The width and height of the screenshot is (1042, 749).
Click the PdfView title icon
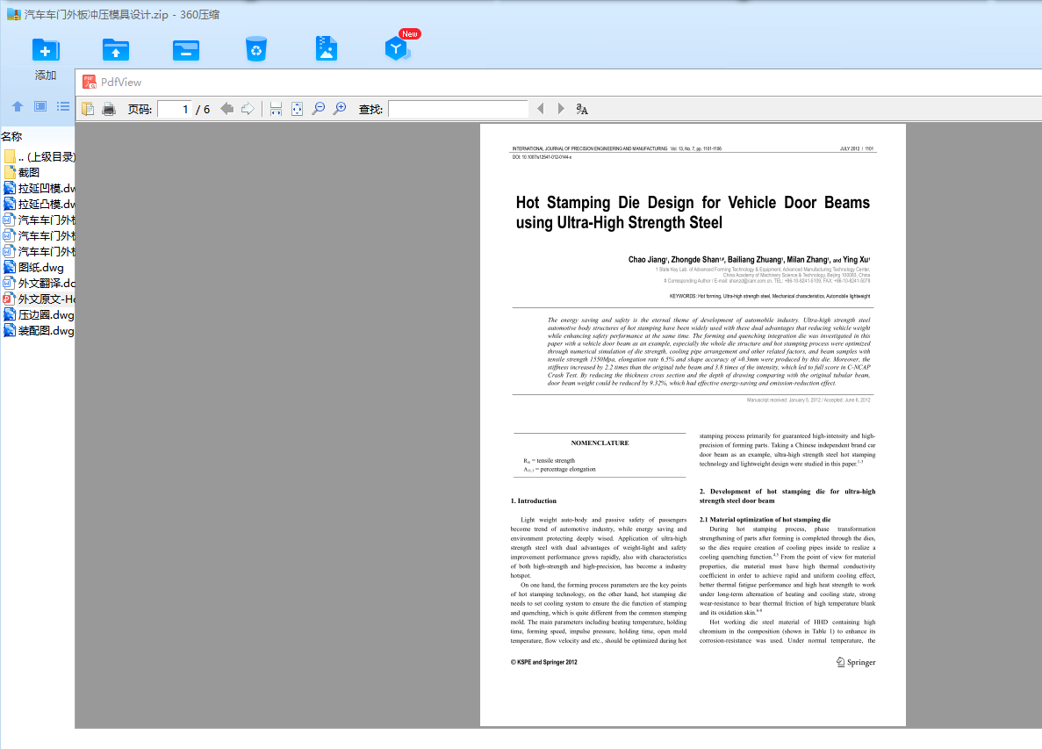(x=89, y=82)
